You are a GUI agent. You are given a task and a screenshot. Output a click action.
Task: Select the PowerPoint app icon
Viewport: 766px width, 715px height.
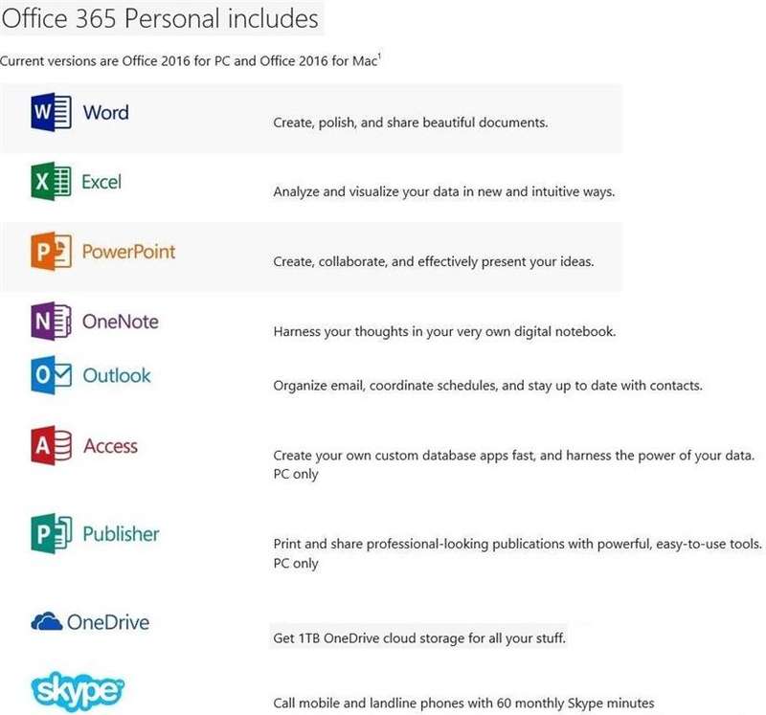click(x=51, y=252)
